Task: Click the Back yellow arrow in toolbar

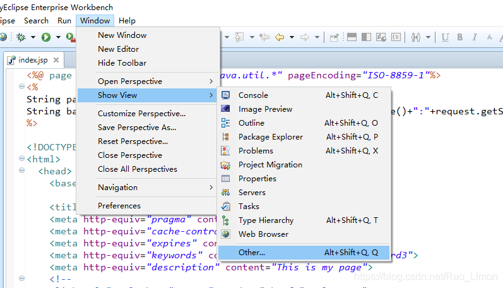Action: (x=280, y=37)
